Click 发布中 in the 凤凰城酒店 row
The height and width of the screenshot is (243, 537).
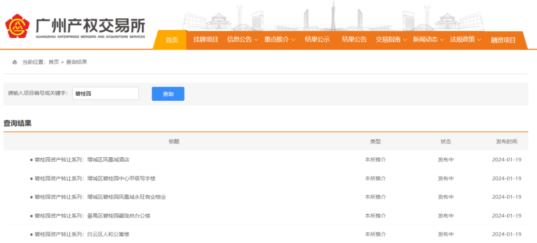point(446,160)
